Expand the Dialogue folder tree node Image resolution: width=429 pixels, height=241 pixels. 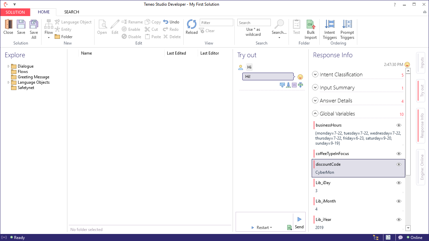click(8, 66)
